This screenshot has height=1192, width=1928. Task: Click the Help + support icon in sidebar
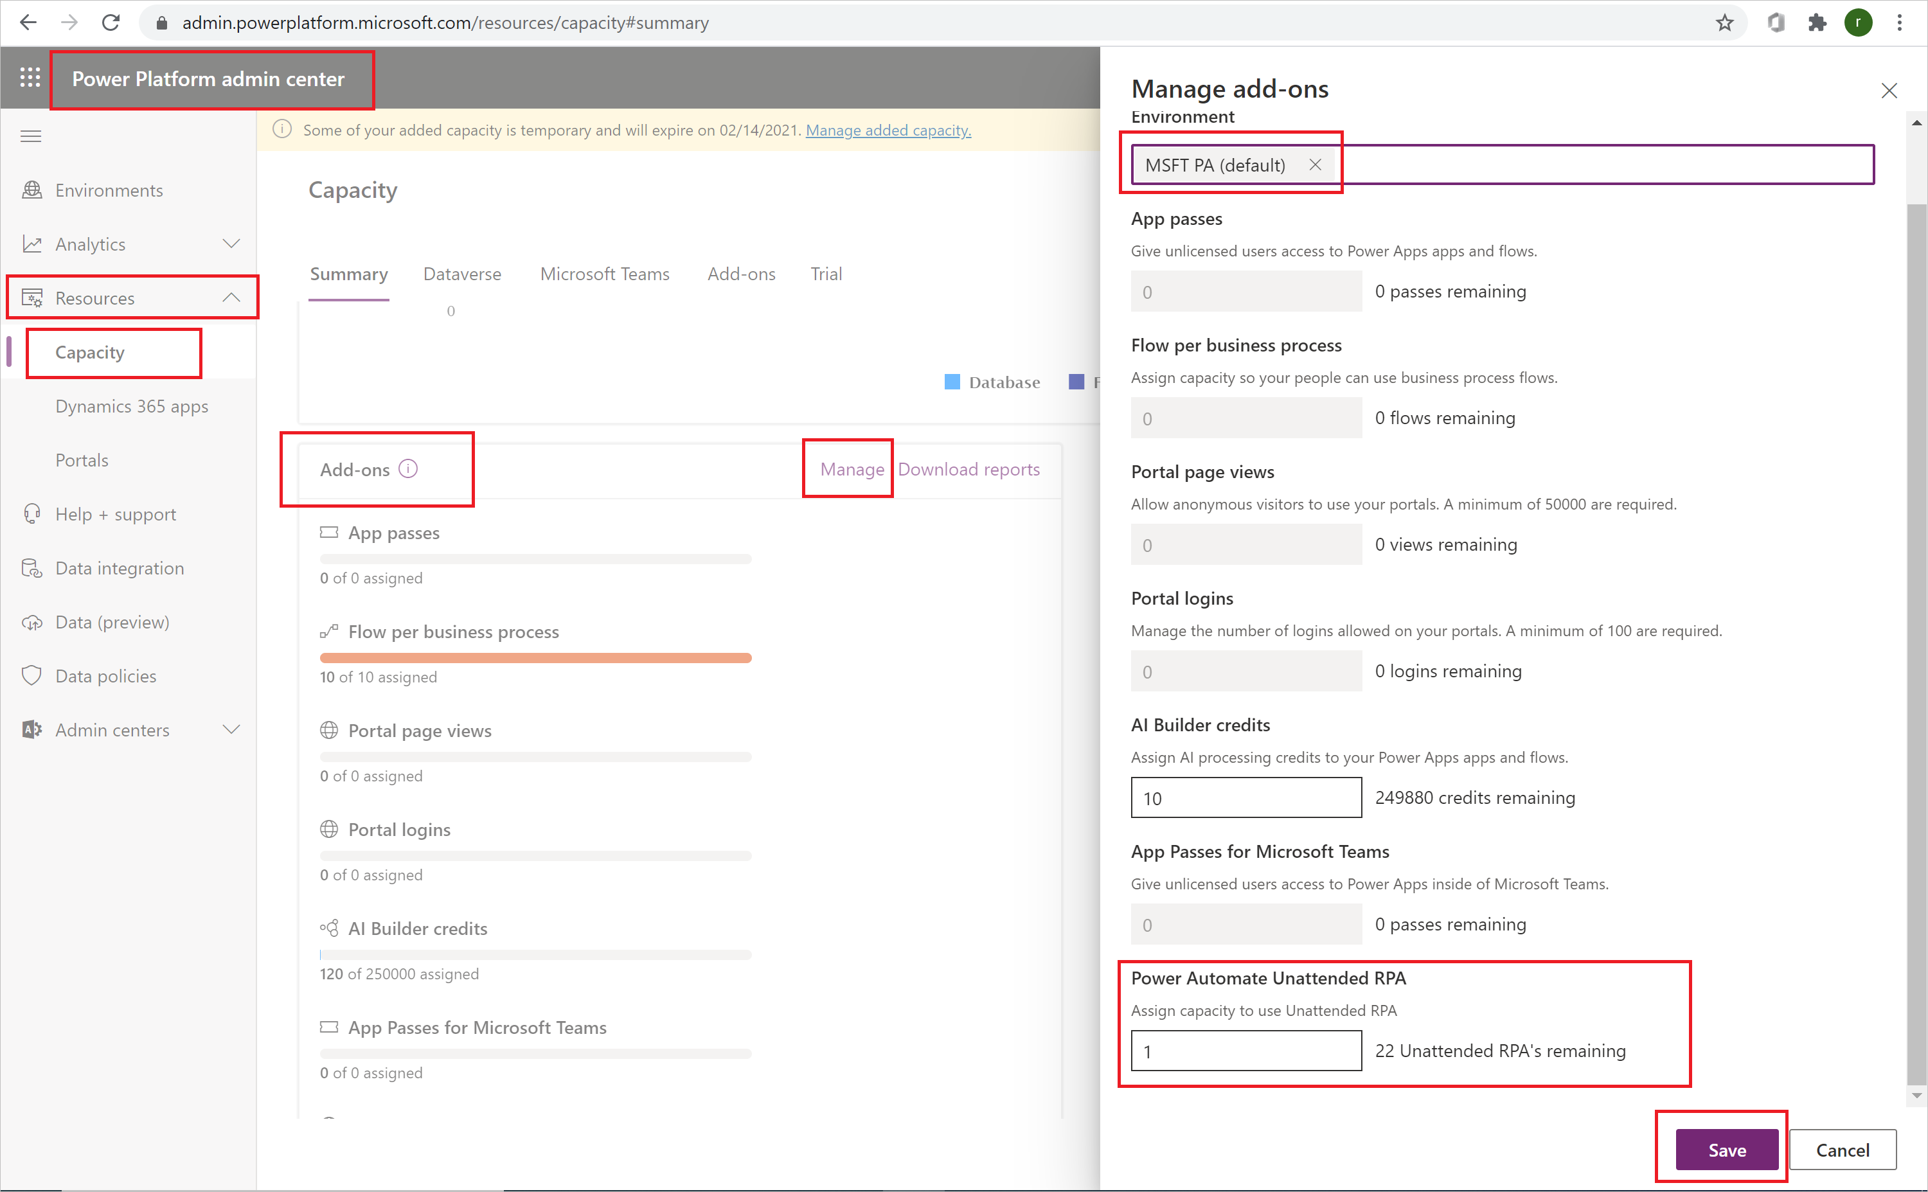pyautogui.click(x=29, y=513)
